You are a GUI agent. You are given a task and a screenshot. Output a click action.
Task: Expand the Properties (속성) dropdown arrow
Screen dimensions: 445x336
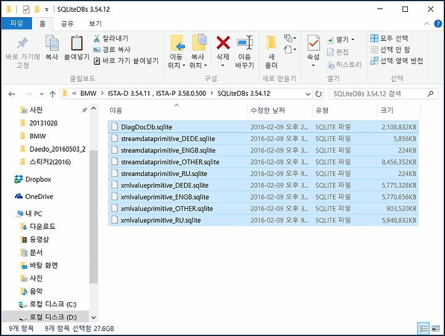click(313, 65)
